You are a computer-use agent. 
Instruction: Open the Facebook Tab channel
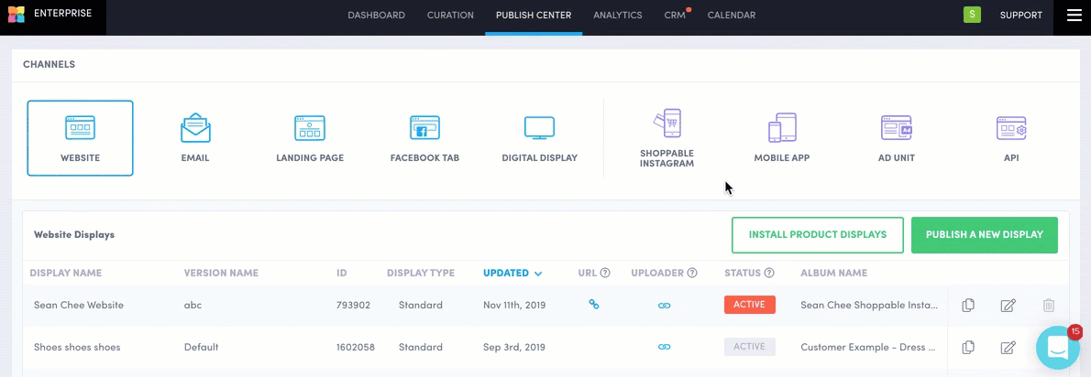coord(424,129)
